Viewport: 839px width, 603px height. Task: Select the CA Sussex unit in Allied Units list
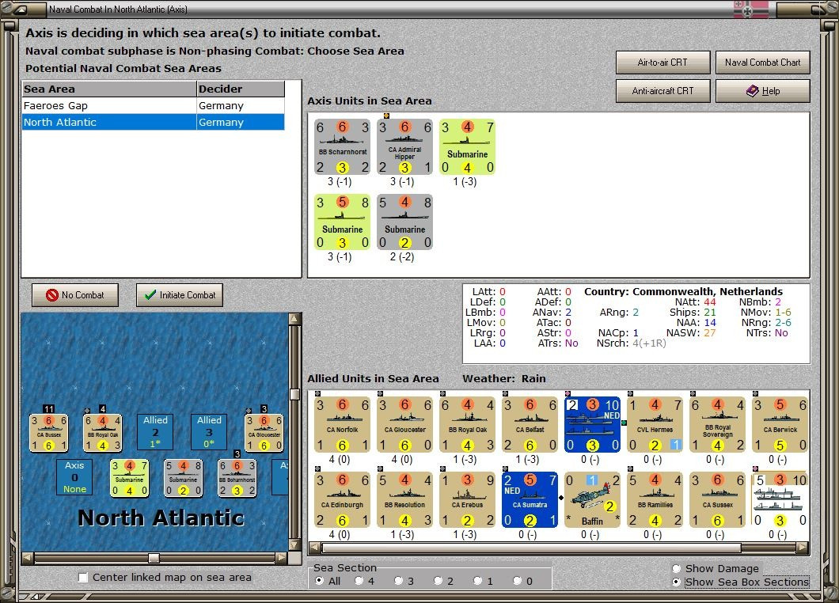coord(718,500)
